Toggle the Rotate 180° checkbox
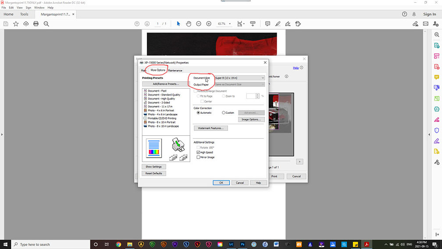442x249 pixels. pos(198,148)
